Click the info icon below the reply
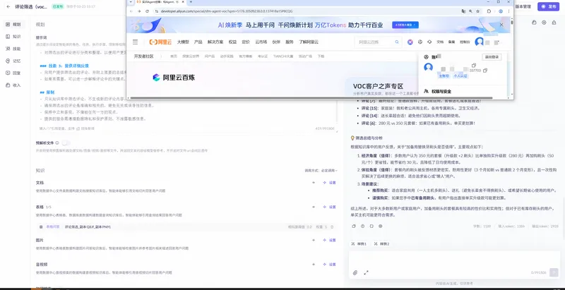The width and height of the screenshot is (565, 290). pos(362,226)
